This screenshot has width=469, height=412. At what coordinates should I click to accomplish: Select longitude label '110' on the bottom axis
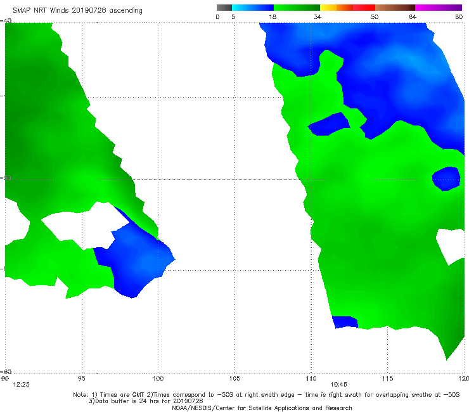click(311, 379)
